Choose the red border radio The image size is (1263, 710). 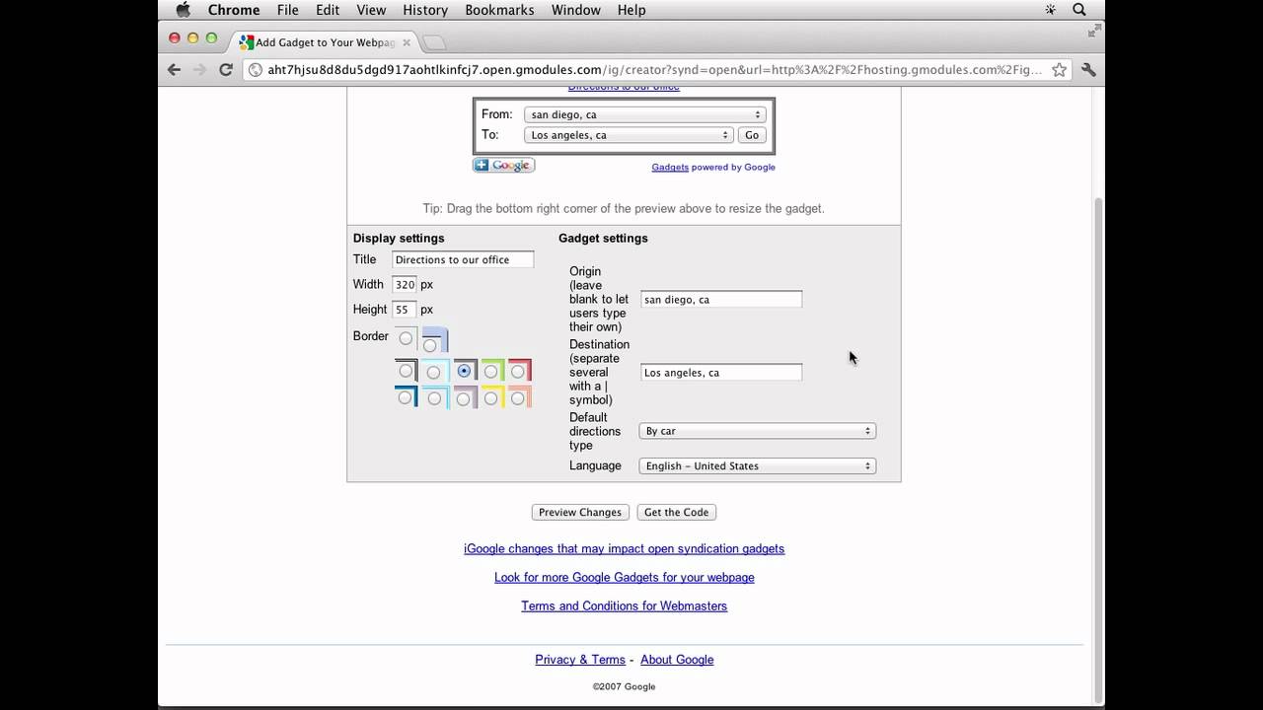tap(517, 372)
